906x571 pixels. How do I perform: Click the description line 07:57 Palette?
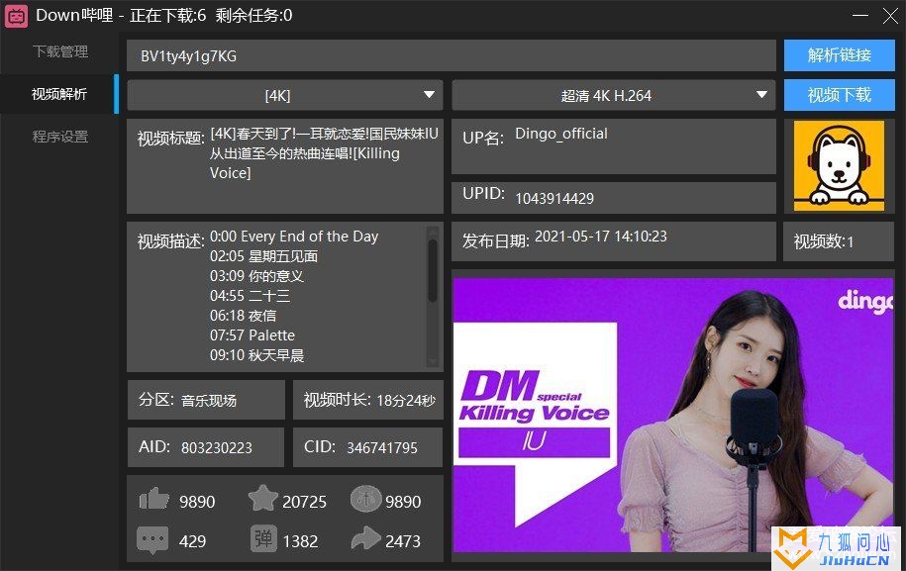[252, 334]
